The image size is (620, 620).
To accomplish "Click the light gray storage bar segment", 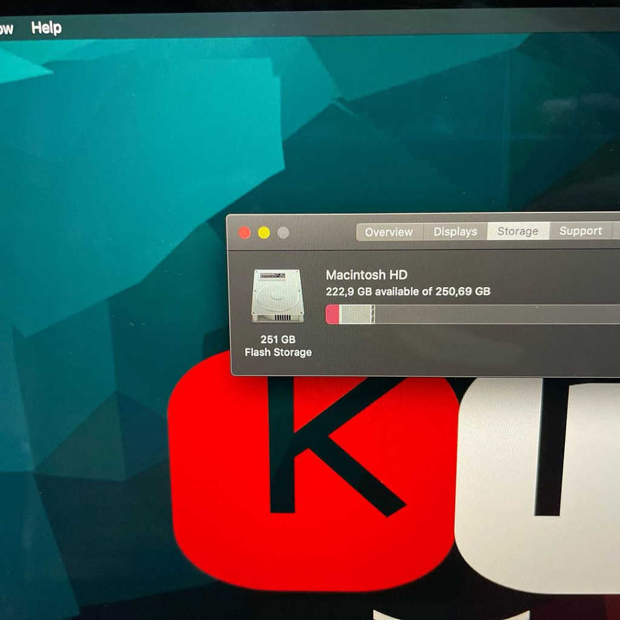I will click(355, 314).
